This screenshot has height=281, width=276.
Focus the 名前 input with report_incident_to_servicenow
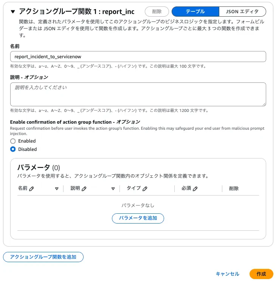[x=138, y=57]
